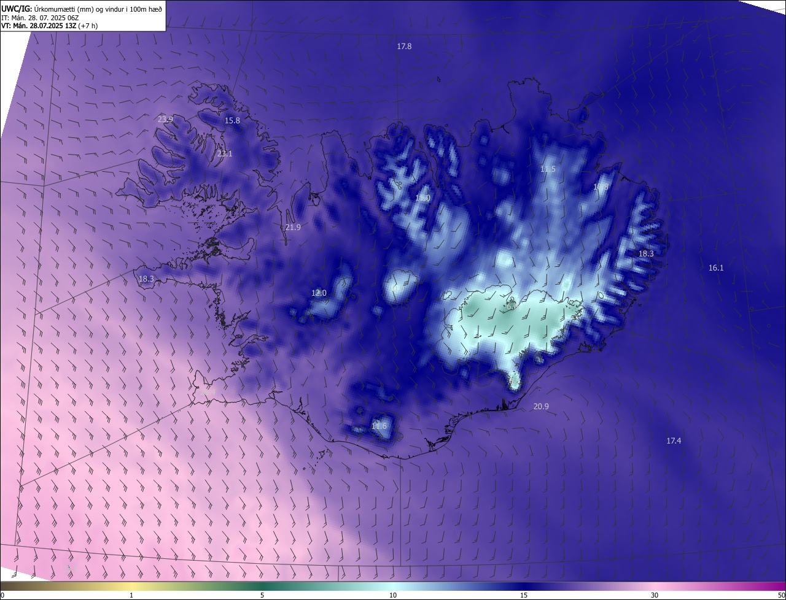Screen dimensions: 786x600
Task: Click the '23.9' precipitable water label
Action: [x=165, y=119]
